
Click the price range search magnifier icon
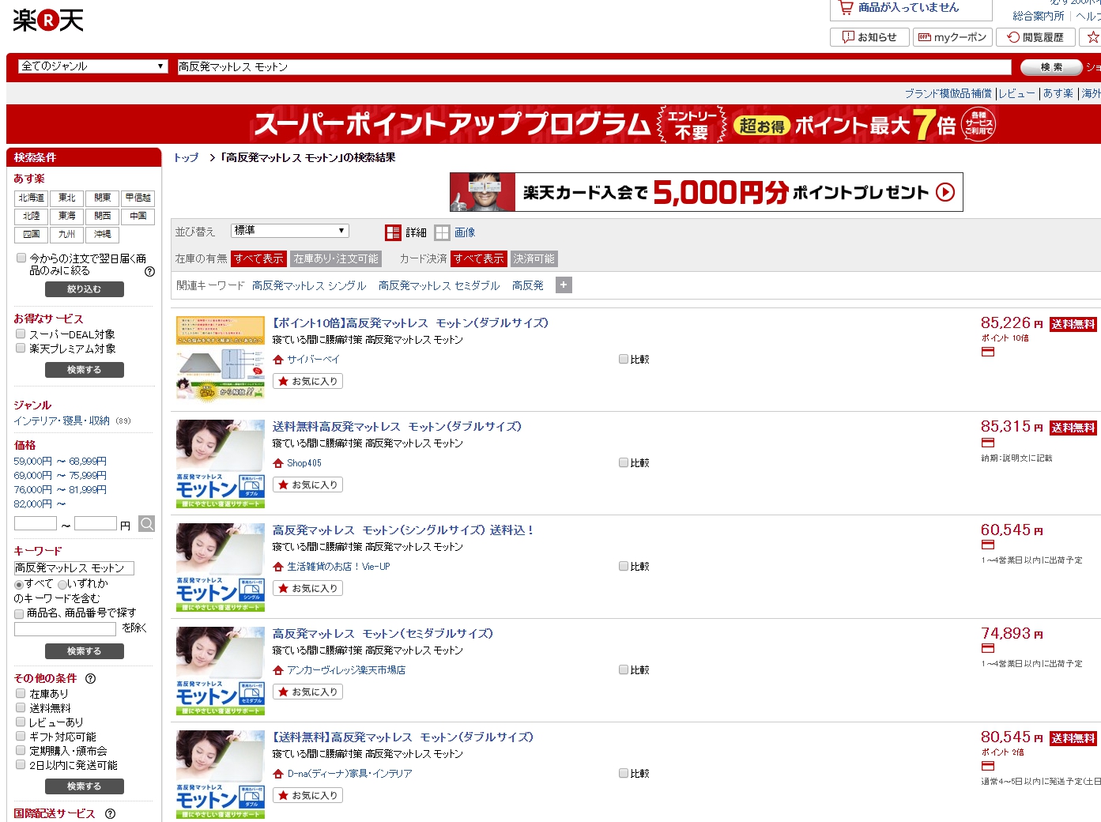point(146,523)
